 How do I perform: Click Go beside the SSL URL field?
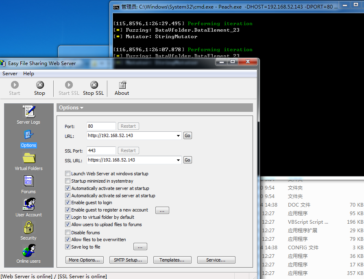coord(187,160)
